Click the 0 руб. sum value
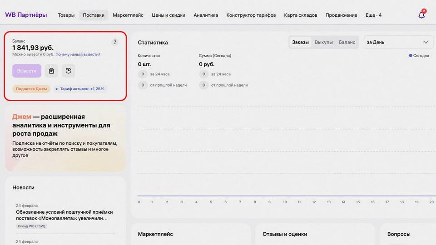 pos(207,64)
